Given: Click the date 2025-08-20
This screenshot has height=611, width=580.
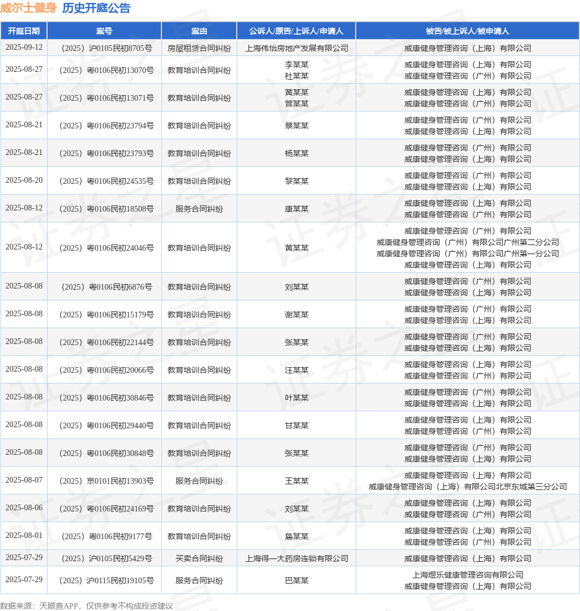Looking at the screenshot, I should click(x=24, y=180).
